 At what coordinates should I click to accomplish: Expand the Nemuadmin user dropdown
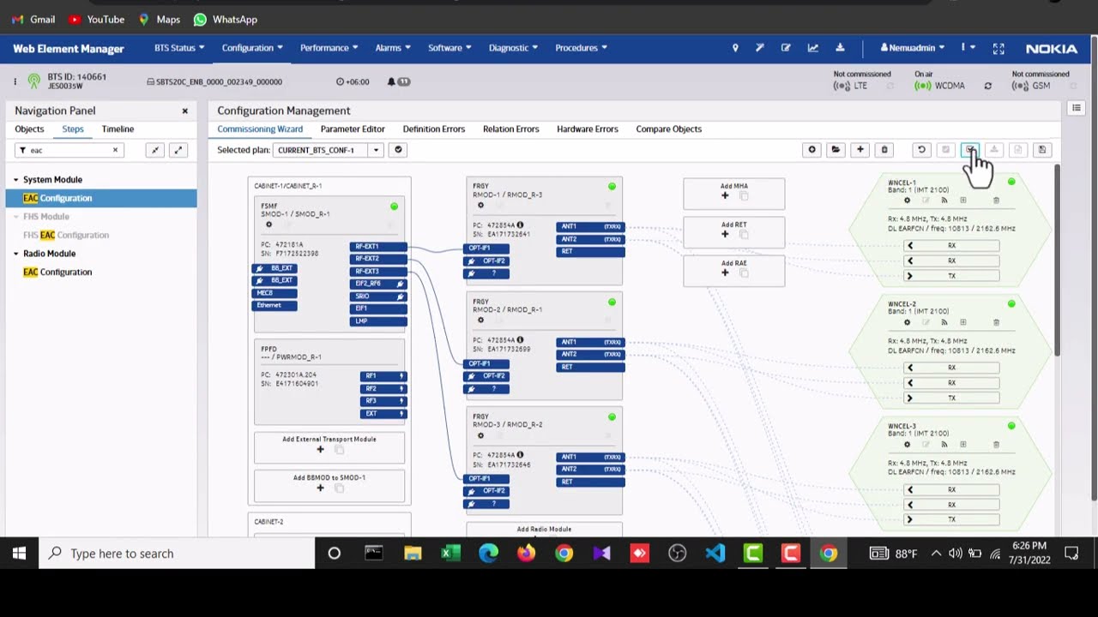(912, 48)
